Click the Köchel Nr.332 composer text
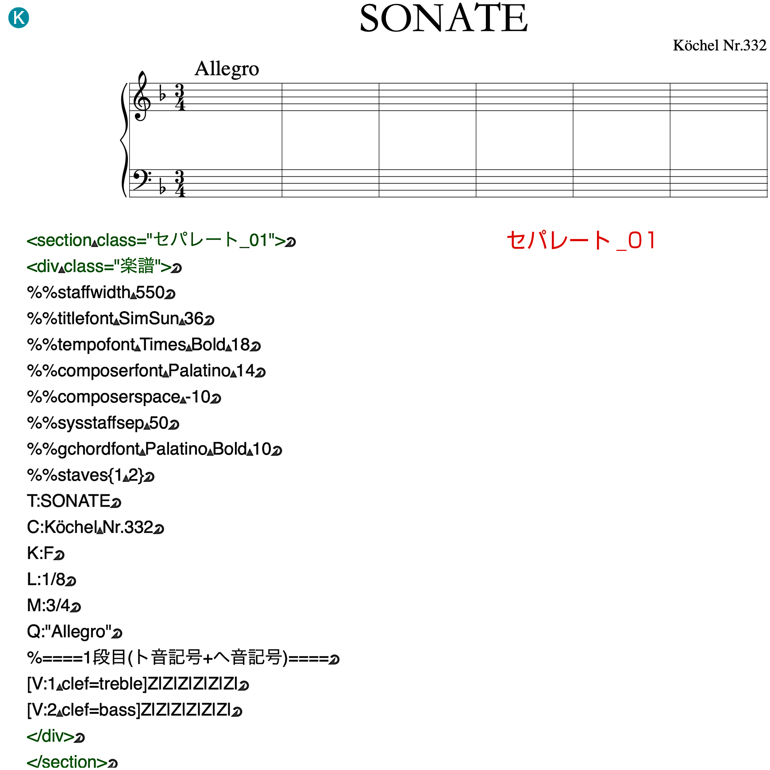Screen dimensions: 770x770 coord(720,45)
